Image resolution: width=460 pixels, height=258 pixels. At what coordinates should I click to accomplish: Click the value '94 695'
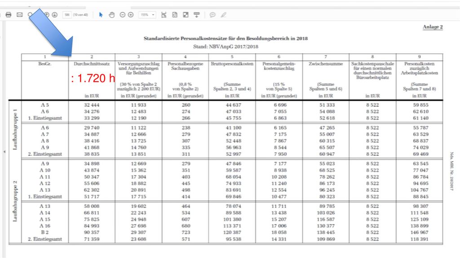pos(420,183)
